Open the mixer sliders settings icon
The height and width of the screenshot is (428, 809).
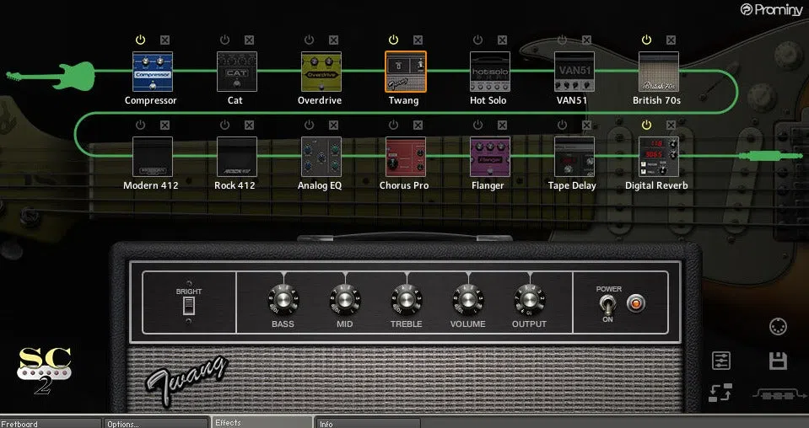720,361
